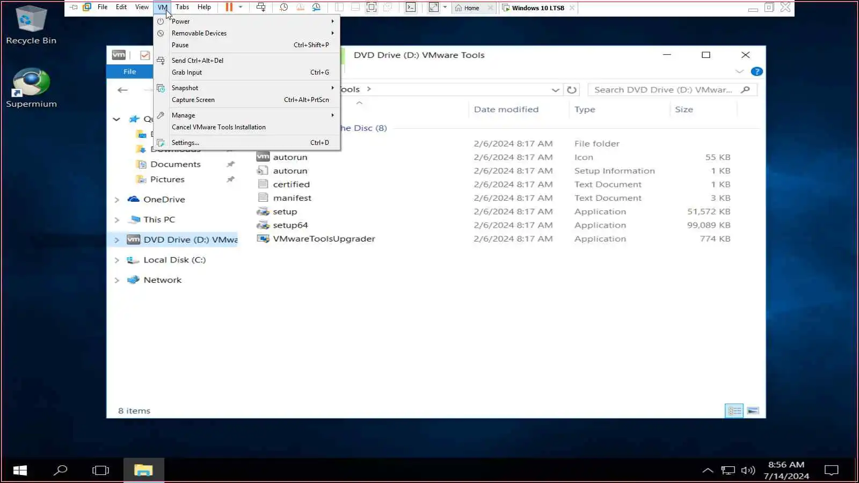The width and height of the screenshot is (859, 483).
Task: Open the console view toolbar icon
Action: (411, 8)
